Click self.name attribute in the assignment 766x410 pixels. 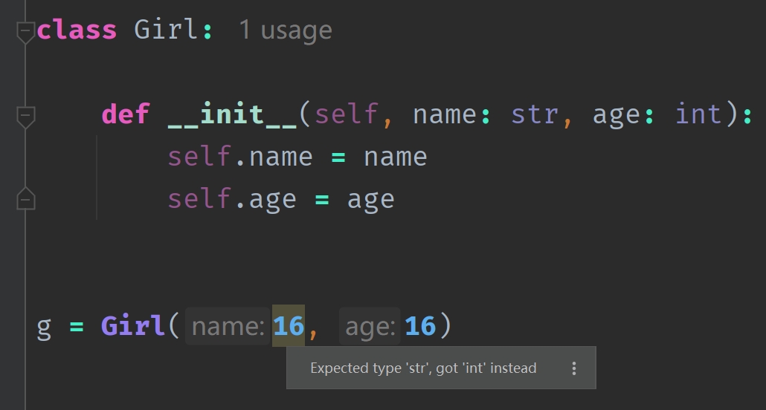240,157
